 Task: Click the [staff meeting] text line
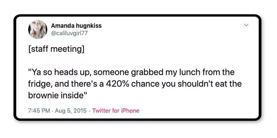point(56,49)
